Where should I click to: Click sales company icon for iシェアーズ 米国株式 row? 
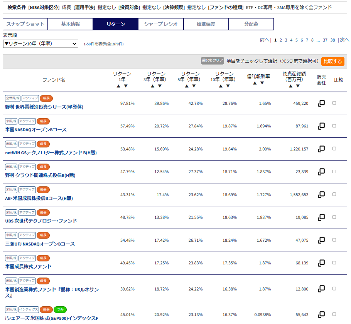(321, 314)
